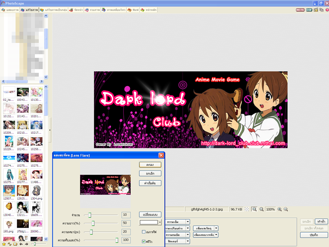The height and width of the screenshot is (247, 329).
Task: Click the folder tree scroll-right arrow
Action: [42, 81]
